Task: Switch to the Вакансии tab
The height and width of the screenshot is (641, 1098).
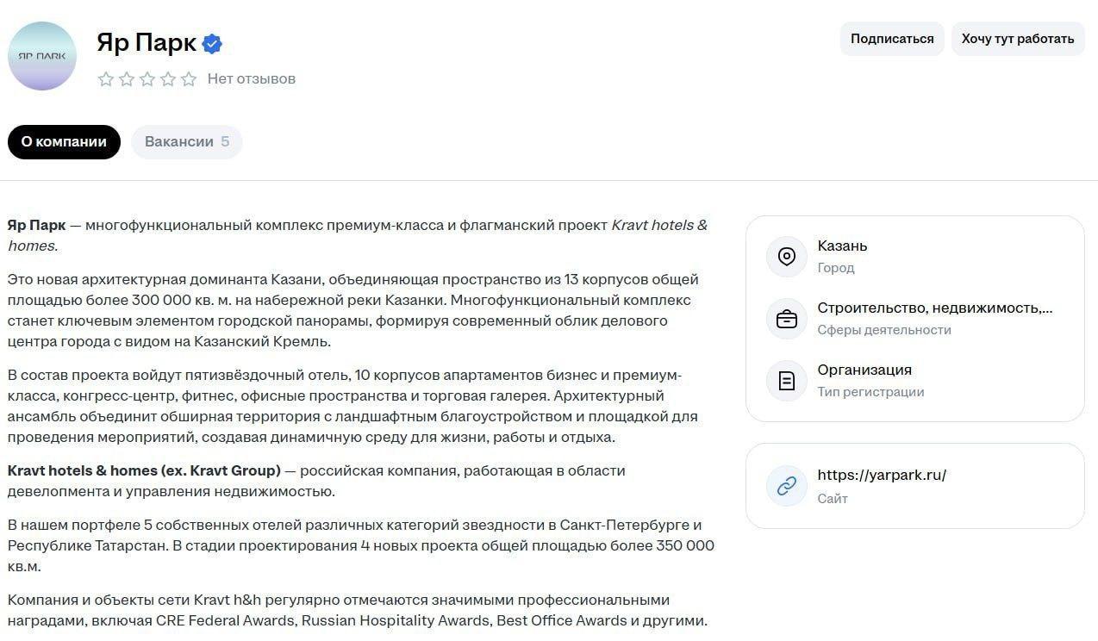Action: 186,142
